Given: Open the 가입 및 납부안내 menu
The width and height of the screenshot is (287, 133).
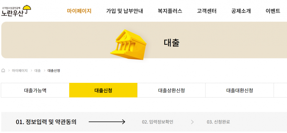Looking at the screenshot, I should coord(125,11).
